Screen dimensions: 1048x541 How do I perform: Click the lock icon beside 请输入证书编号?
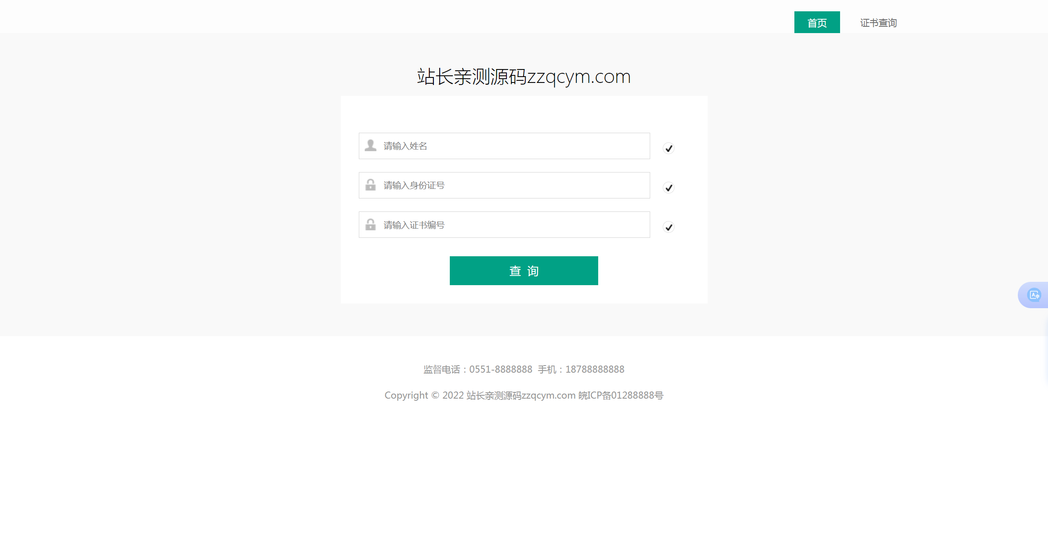[x=370, y=224]
